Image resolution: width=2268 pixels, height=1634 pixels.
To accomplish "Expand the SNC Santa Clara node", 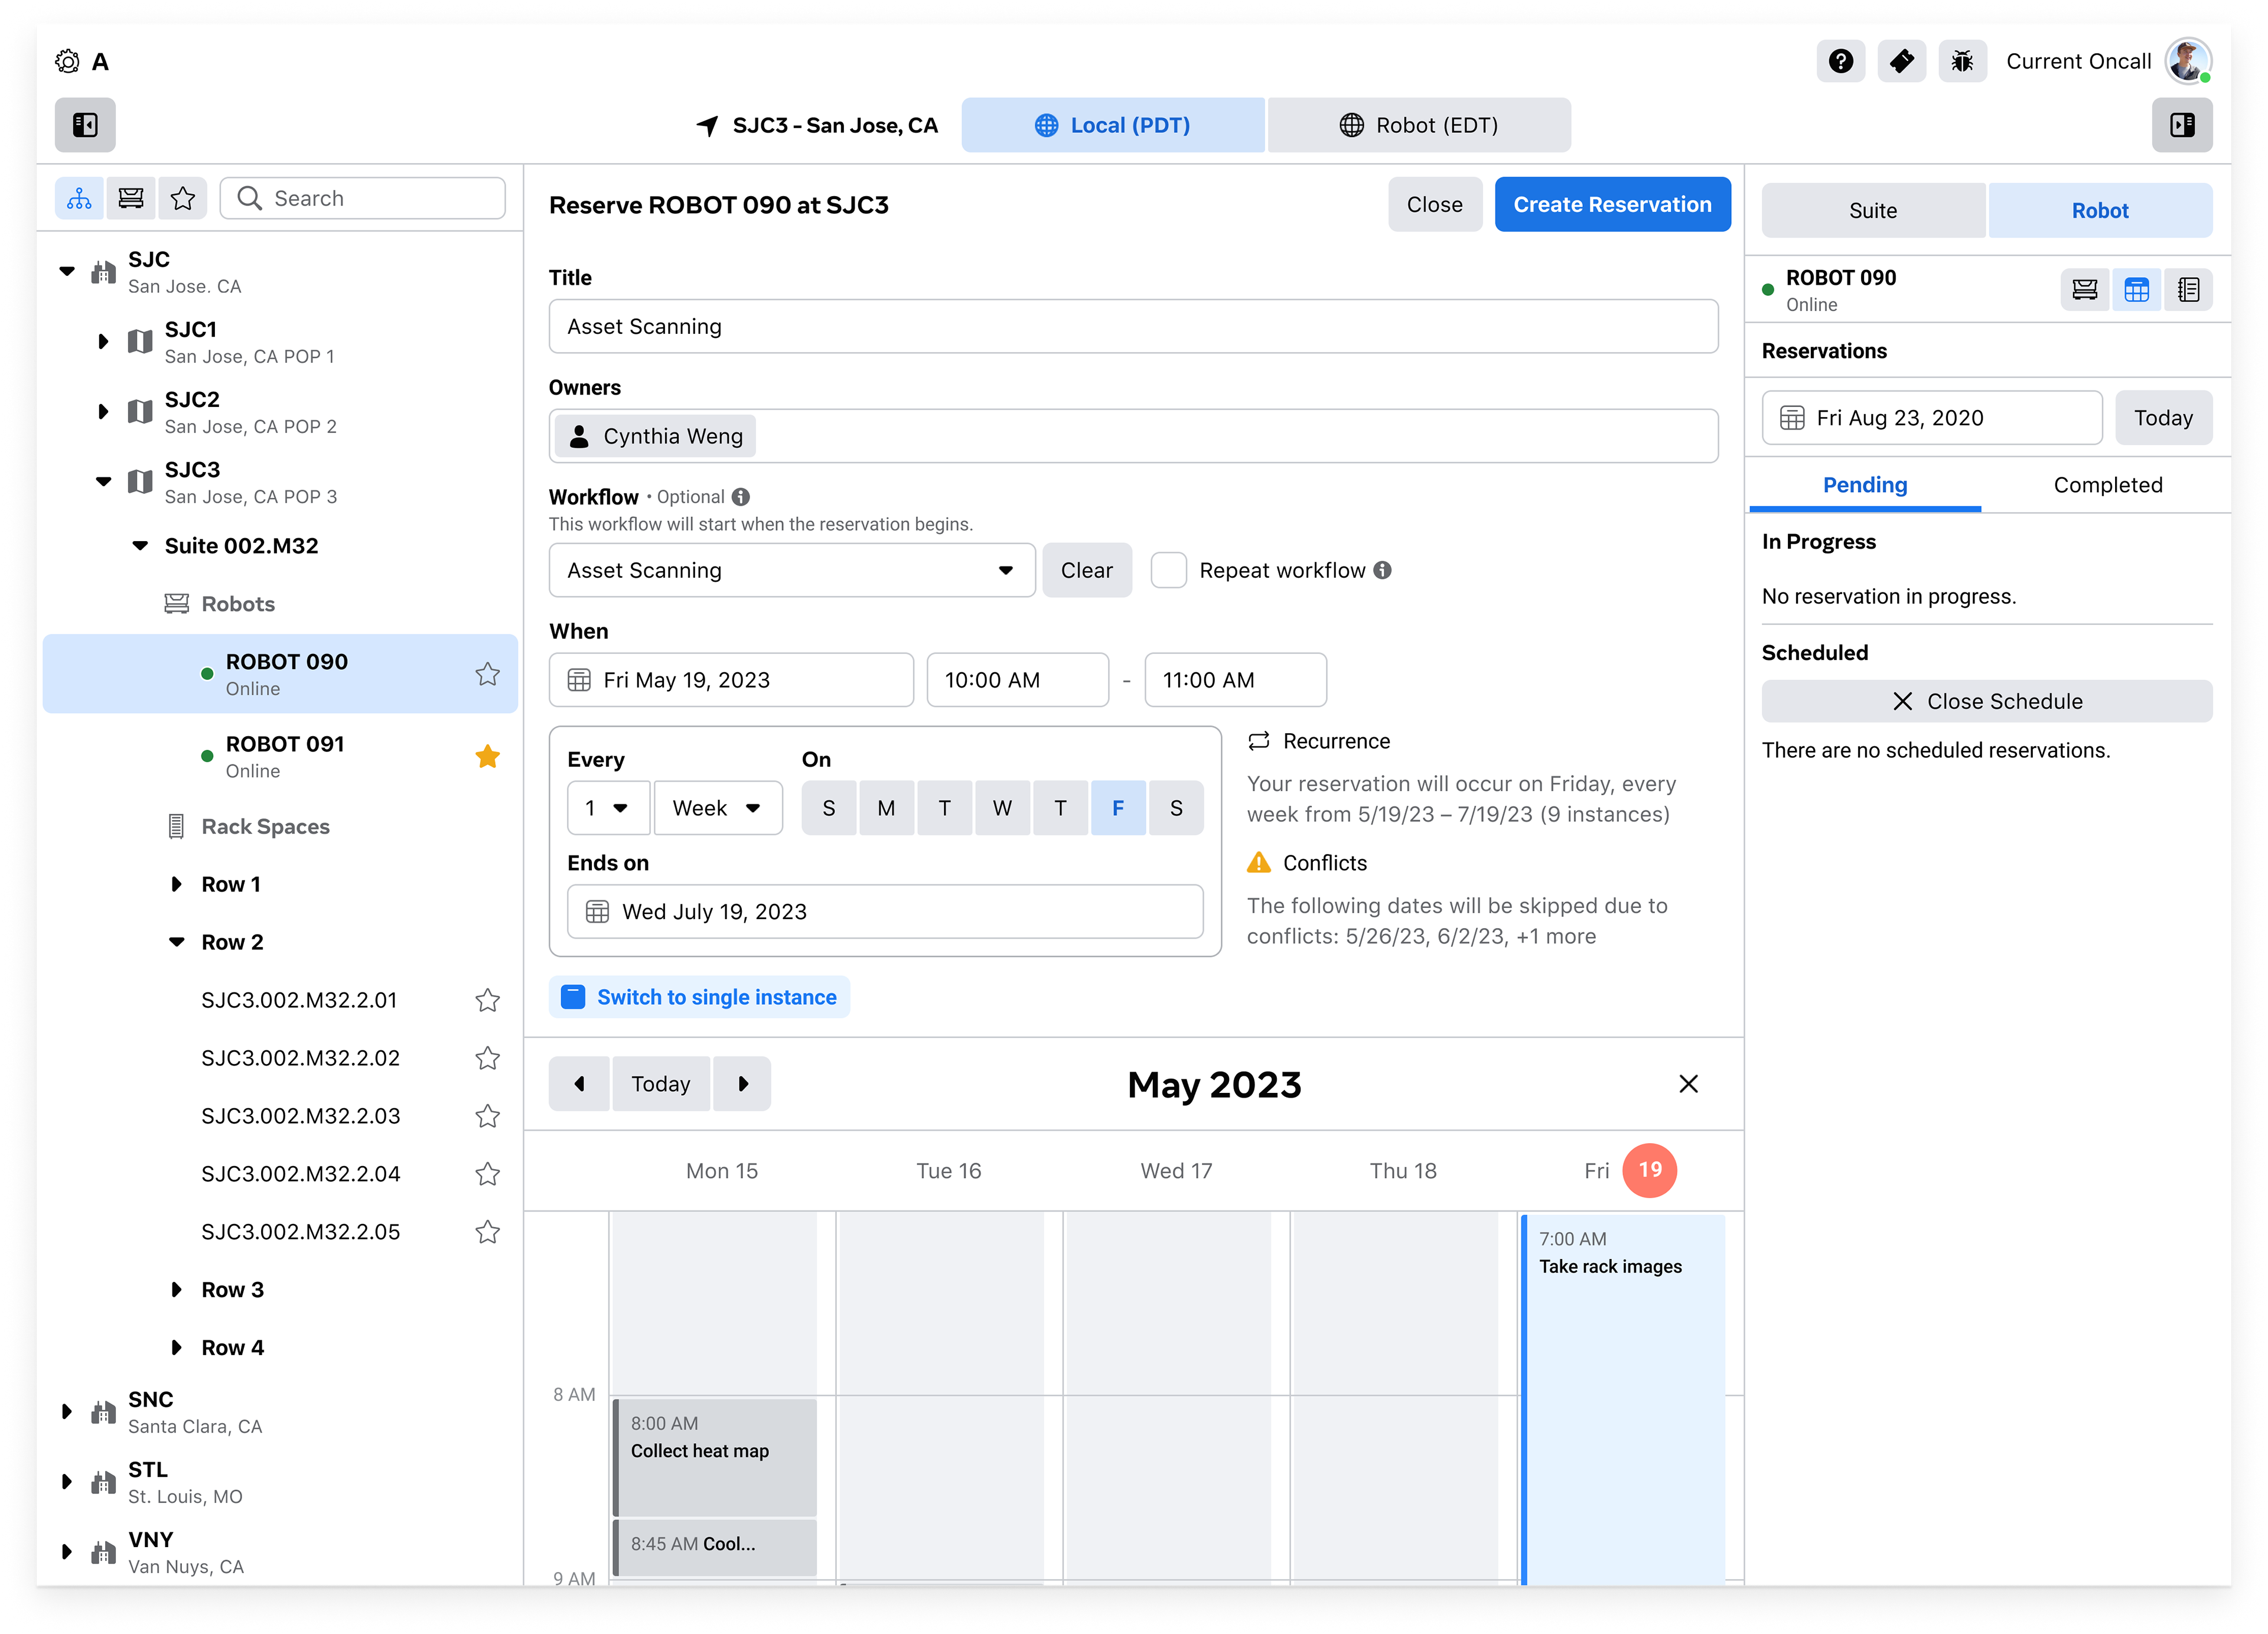I will coord(67,1412).
